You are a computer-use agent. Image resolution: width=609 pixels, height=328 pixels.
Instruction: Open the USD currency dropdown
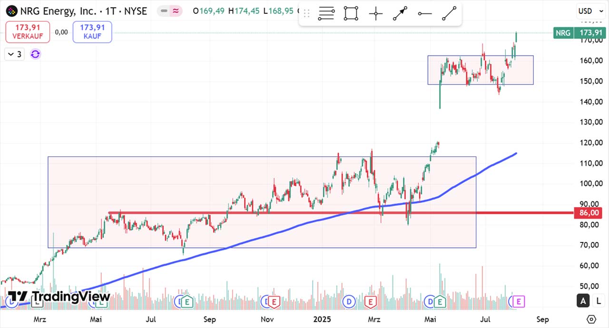[x=588, y=11]
